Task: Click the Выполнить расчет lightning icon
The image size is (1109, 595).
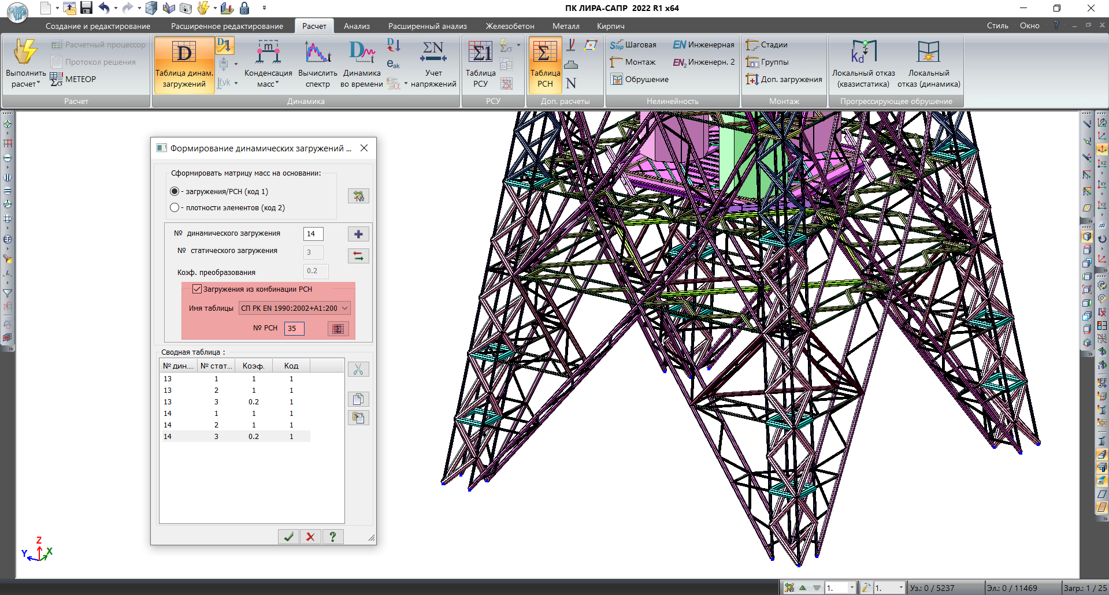Action: click(x=25, y=52)
